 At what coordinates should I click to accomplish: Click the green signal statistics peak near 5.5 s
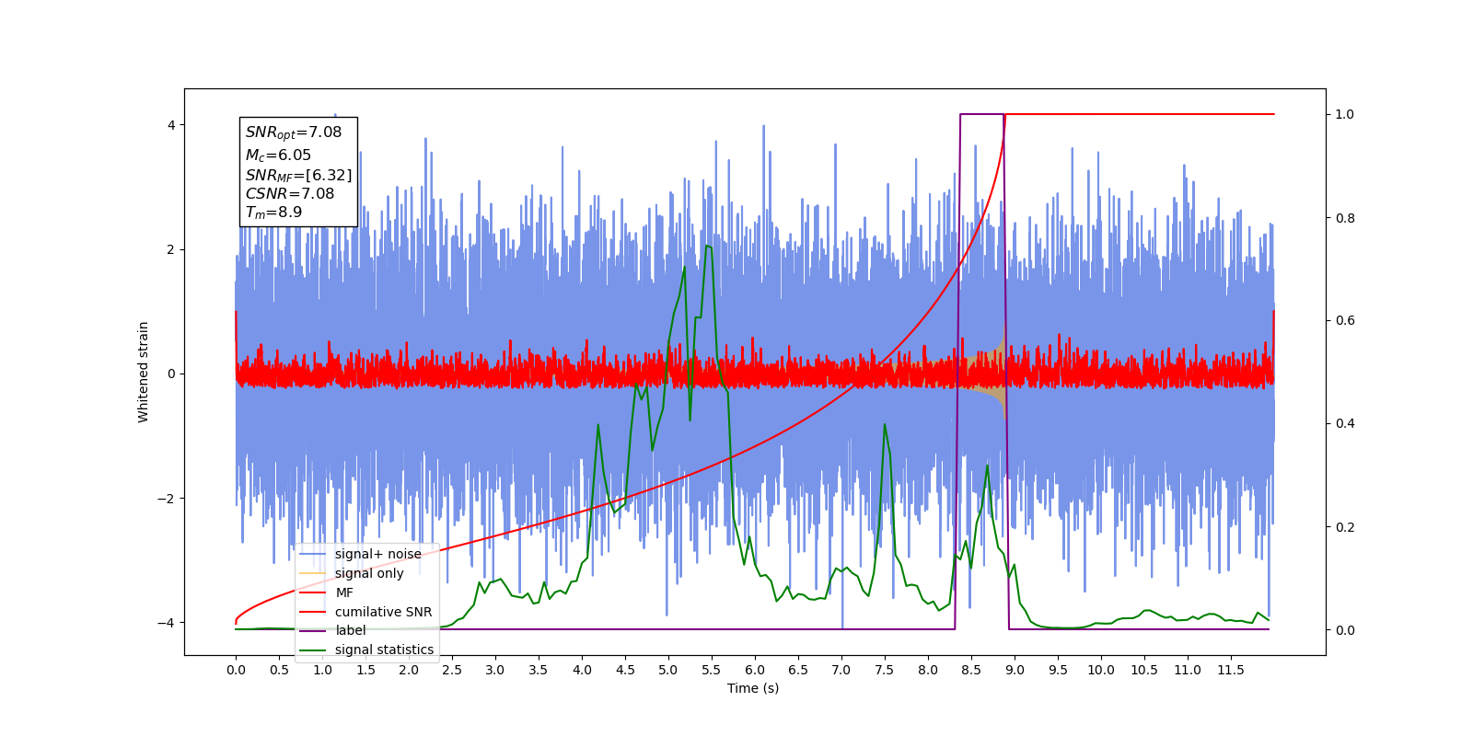tap(708, 247)
